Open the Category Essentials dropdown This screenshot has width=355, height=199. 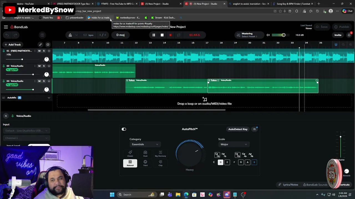click(x=145, y=144)
